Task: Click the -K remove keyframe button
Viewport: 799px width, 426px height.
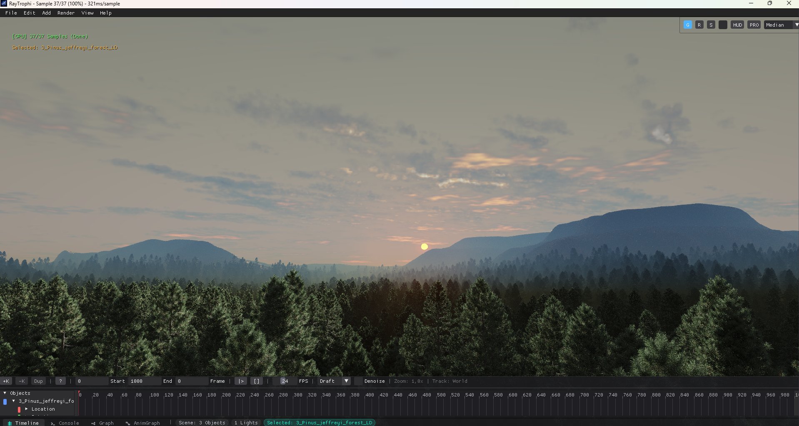Action: point(21,381)
